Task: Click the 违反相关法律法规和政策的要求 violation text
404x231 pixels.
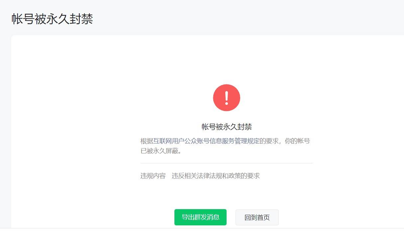Action: tap(216, 176)
